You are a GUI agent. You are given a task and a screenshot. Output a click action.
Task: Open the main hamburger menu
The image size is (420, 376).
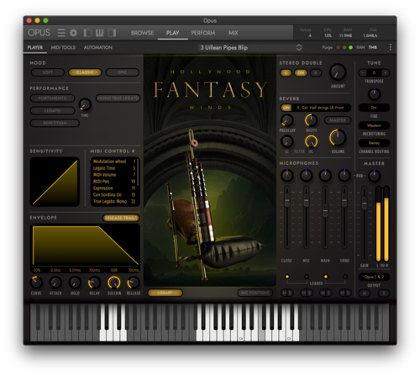point(61,33)
